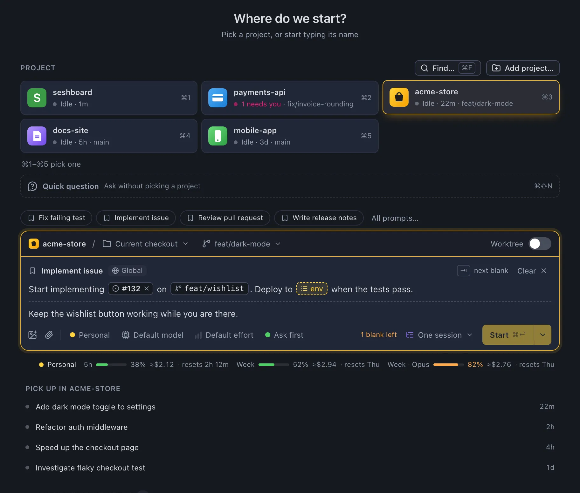Start the session
The height and width of the screenshot is (493, 580).
[508, 335]
